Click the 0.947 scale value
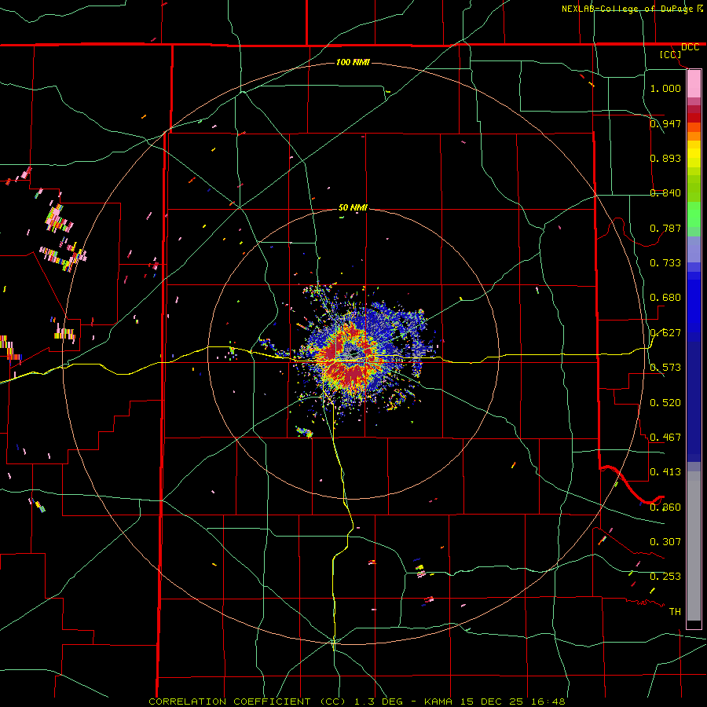The image size is (707, 707). pos(665,123)
